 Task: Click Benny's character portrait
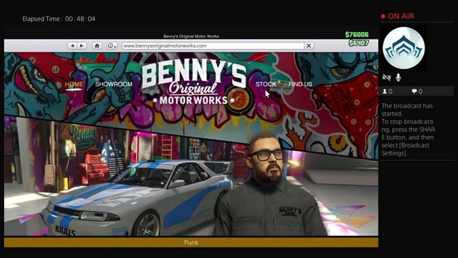(270, 185)
